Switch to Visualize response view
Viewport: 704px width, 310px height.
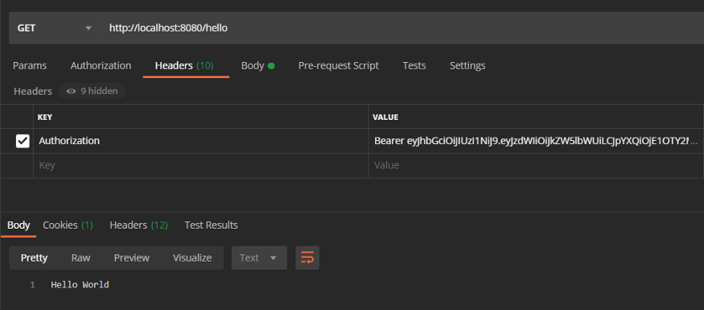(x=192, y=258)
